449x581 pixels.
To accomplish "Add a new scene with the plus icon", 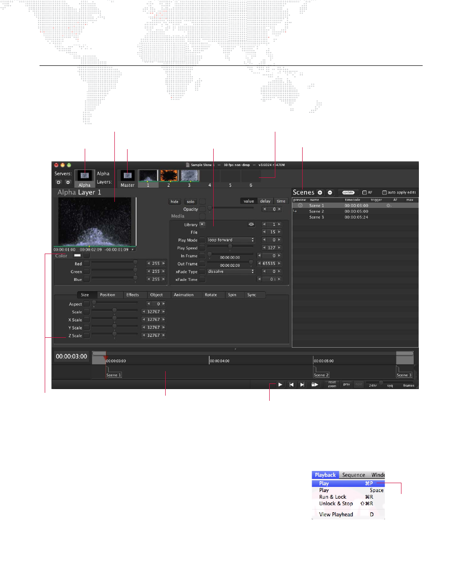I will [320, 192].
